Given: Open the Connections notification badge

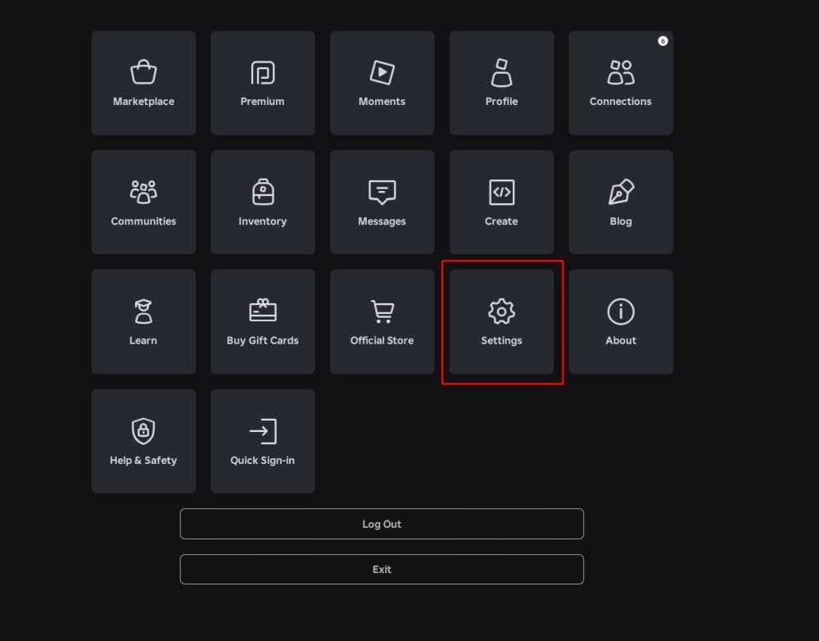Looking at the screenshot, I should point(663,41).
